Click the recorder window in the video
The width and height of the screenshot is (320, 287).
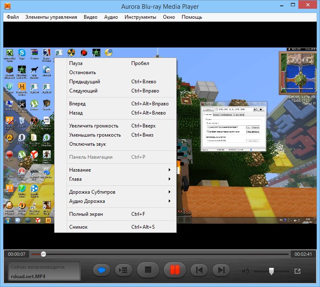(x=233, y=127)
